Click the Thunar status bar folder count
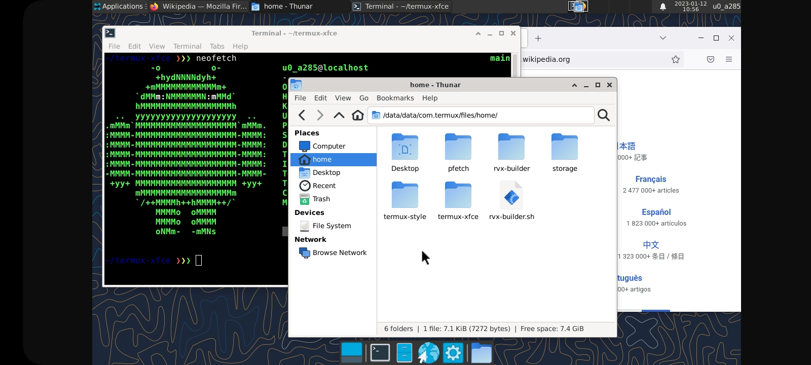This screenshot has height=365, width=811. [398, 328]
